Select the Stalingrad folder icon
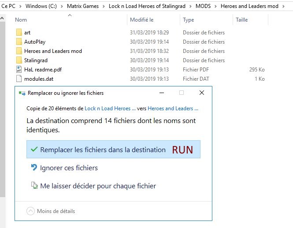 pos(19,60)
